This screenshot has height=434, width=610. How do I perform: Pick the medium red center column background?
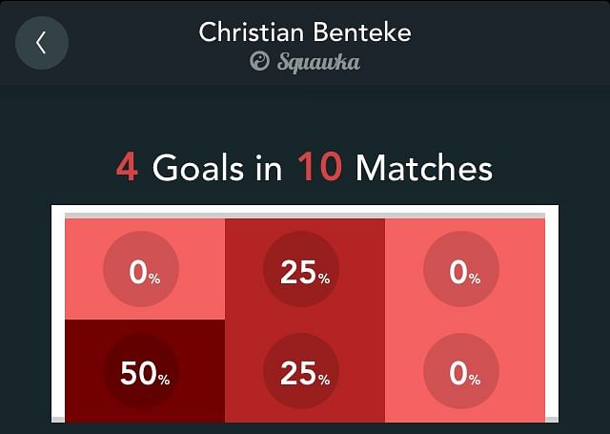[305, 320]
